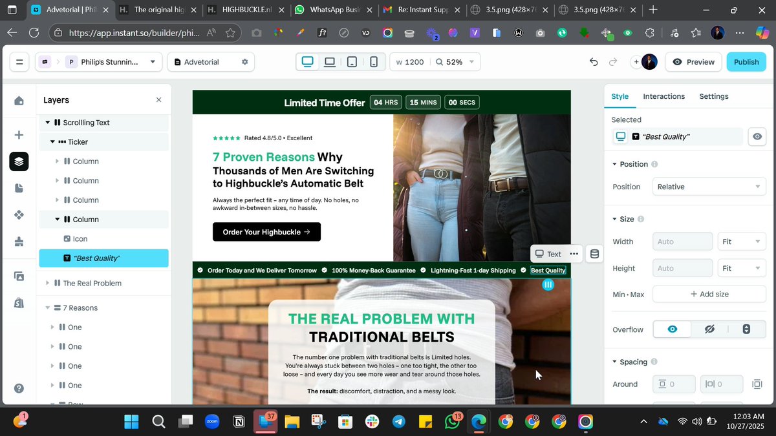Set Overflow to visible
This screenshot has width=776, height=436.
672,329
